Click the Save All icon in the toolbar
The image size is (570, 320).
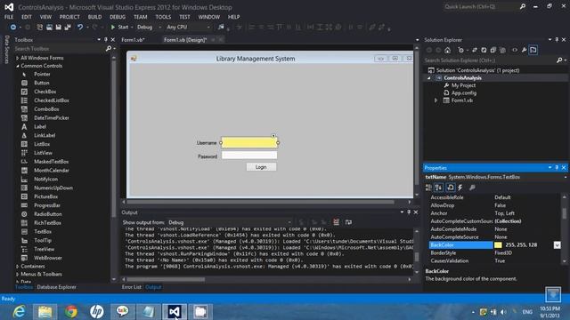(x=68, y=28)
